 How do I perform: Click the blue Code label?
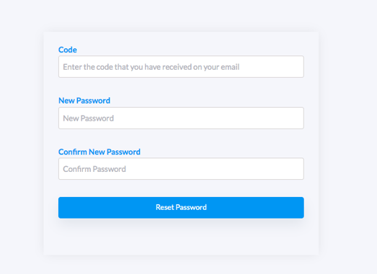click(x=68, y=50)
